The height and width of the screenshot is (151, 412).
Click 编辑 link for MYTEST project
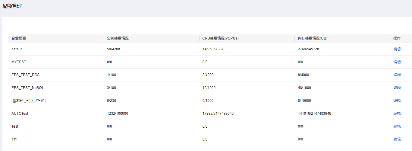397,62
